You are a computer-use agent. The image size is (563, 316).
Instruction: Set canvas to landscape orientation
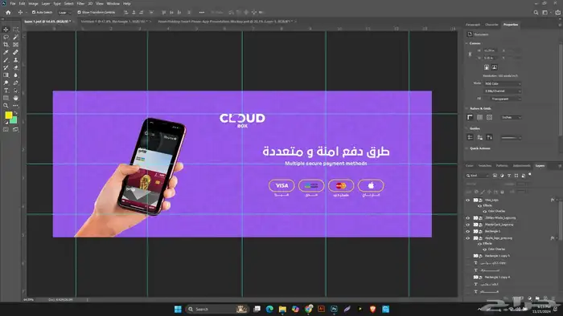point(495,67)
